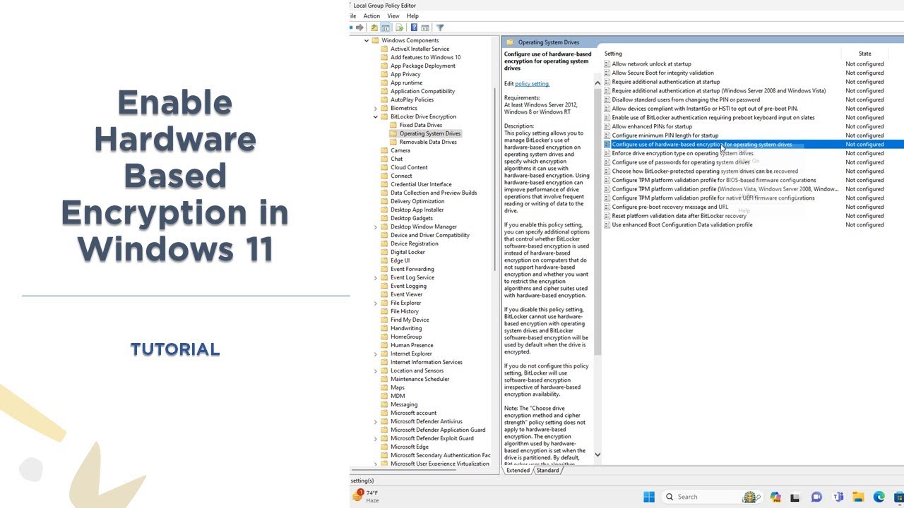Select 'Disallow standard users from changing the PIN or password'
This screenshot has height=508, width=904.
point(686,99)
